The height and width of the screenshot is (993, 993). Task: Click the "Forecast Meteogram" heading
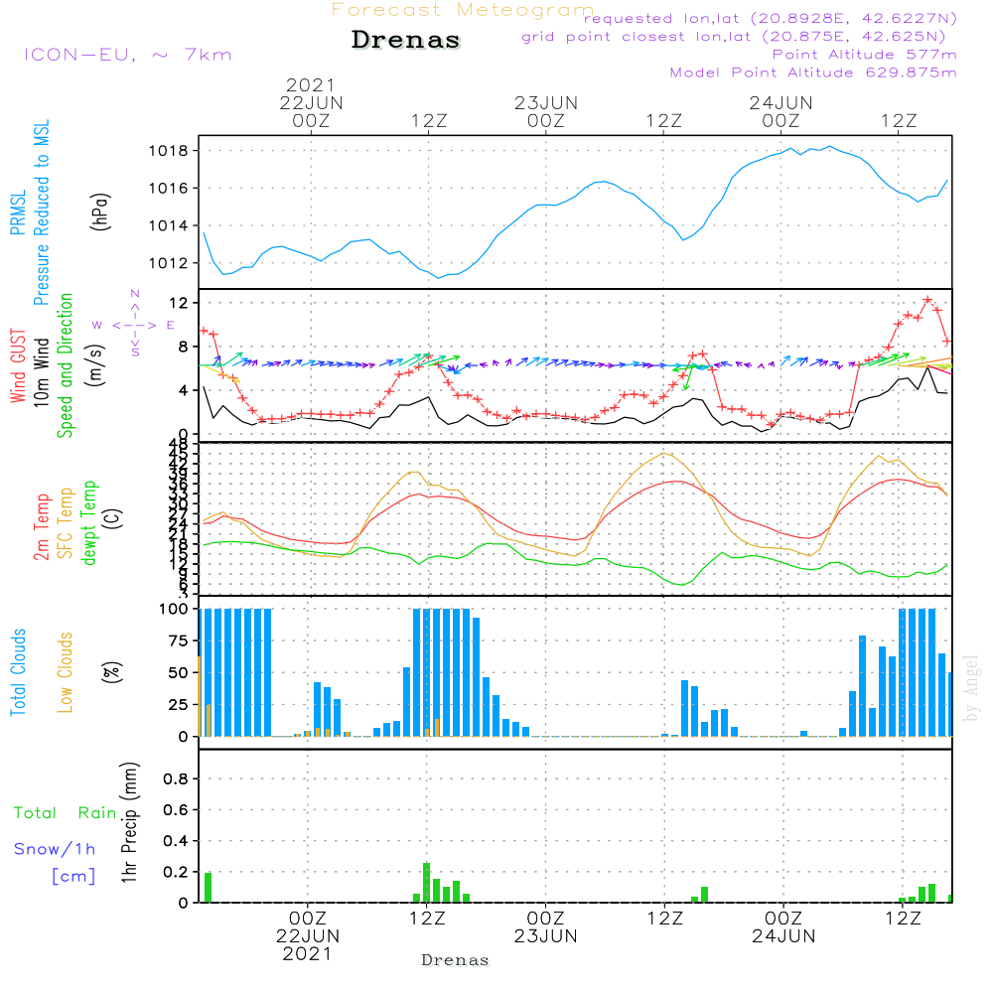[463, 10]
